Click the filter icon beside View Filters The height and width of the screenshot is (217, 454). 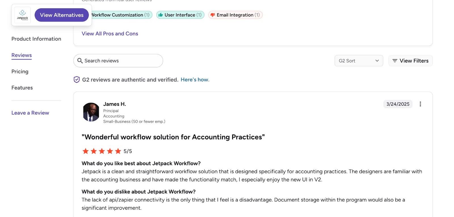[x=395, y=61]
